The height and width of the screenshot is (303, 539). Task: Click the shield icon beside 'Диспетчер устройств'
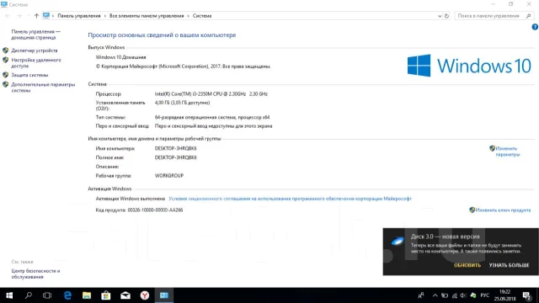tap(6, 50)
